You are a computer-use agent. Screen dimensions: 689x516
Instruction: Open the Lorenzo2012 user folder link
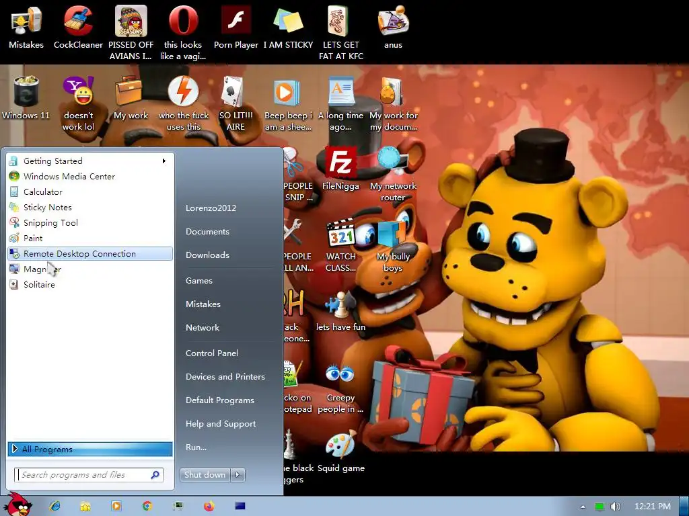(x=211, y=208)
